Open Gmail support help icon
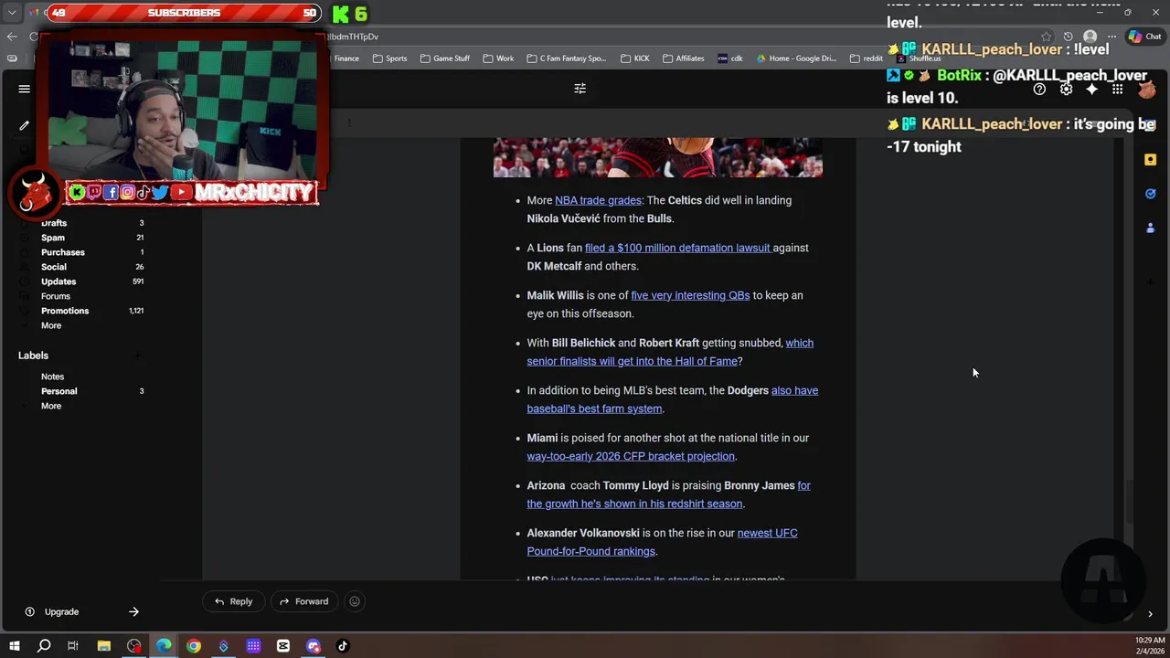The height and width of the screenshot is (658, 1170). click(x=1039, y=89)
